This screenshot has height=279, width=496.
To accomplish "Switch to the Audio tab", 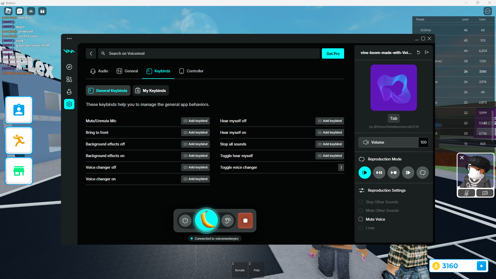I will [x=99, y=71].
